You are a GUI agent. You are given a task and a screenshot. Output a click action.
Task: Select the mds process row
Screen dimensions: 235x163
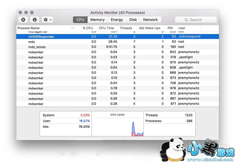tap(117, 42)
